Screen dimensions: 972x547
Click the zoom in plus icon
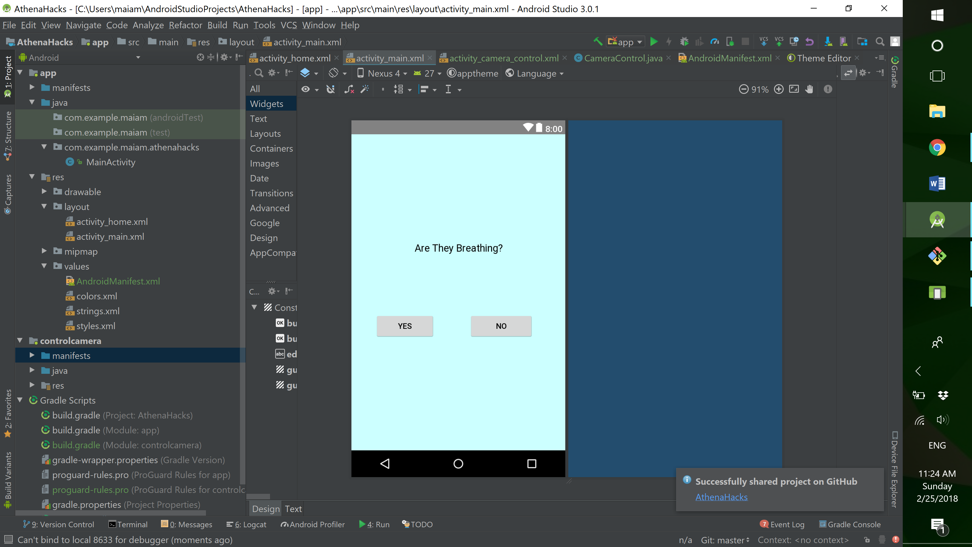779,89
